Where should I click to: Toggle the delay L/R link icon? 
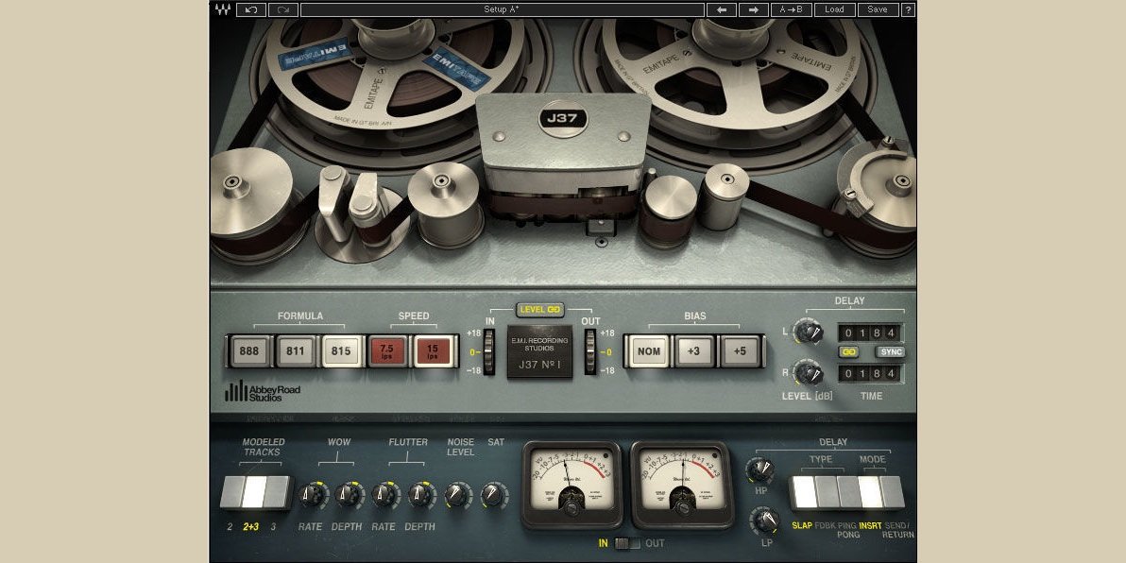(848, 352)
